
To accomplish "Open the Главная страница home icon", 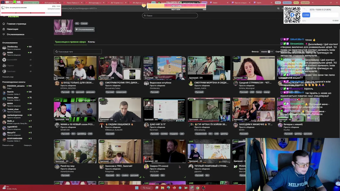I will click(4, 24).
